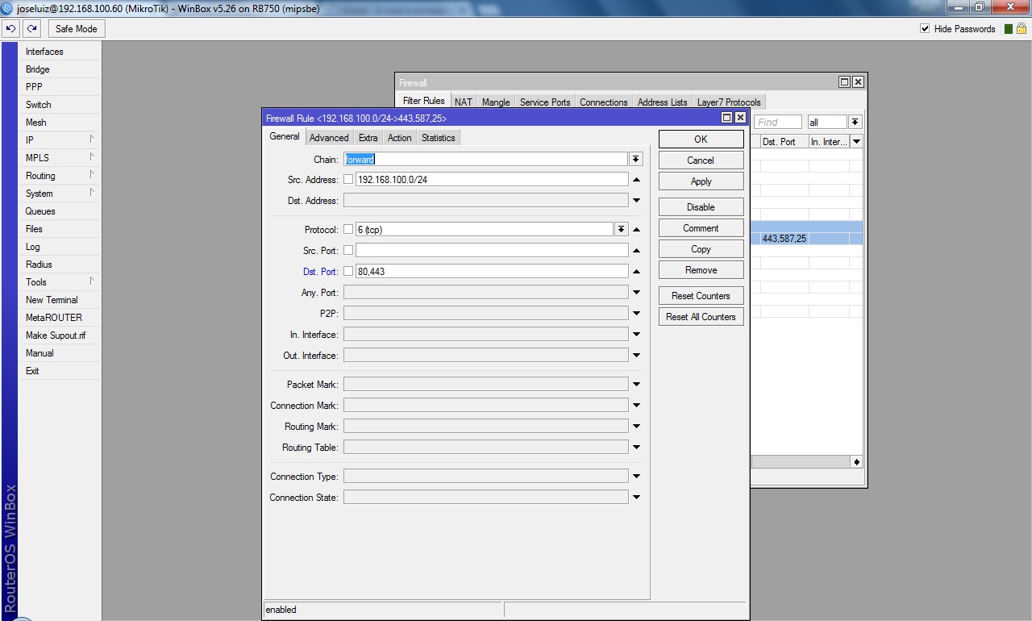Select the Filter Rules tab
The image size is (1032, 621).
(423, 101)
